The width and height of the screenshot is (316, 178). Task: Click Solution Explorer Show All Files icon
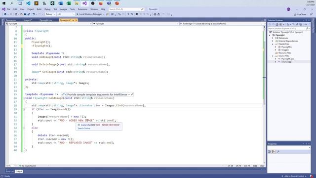301,24
